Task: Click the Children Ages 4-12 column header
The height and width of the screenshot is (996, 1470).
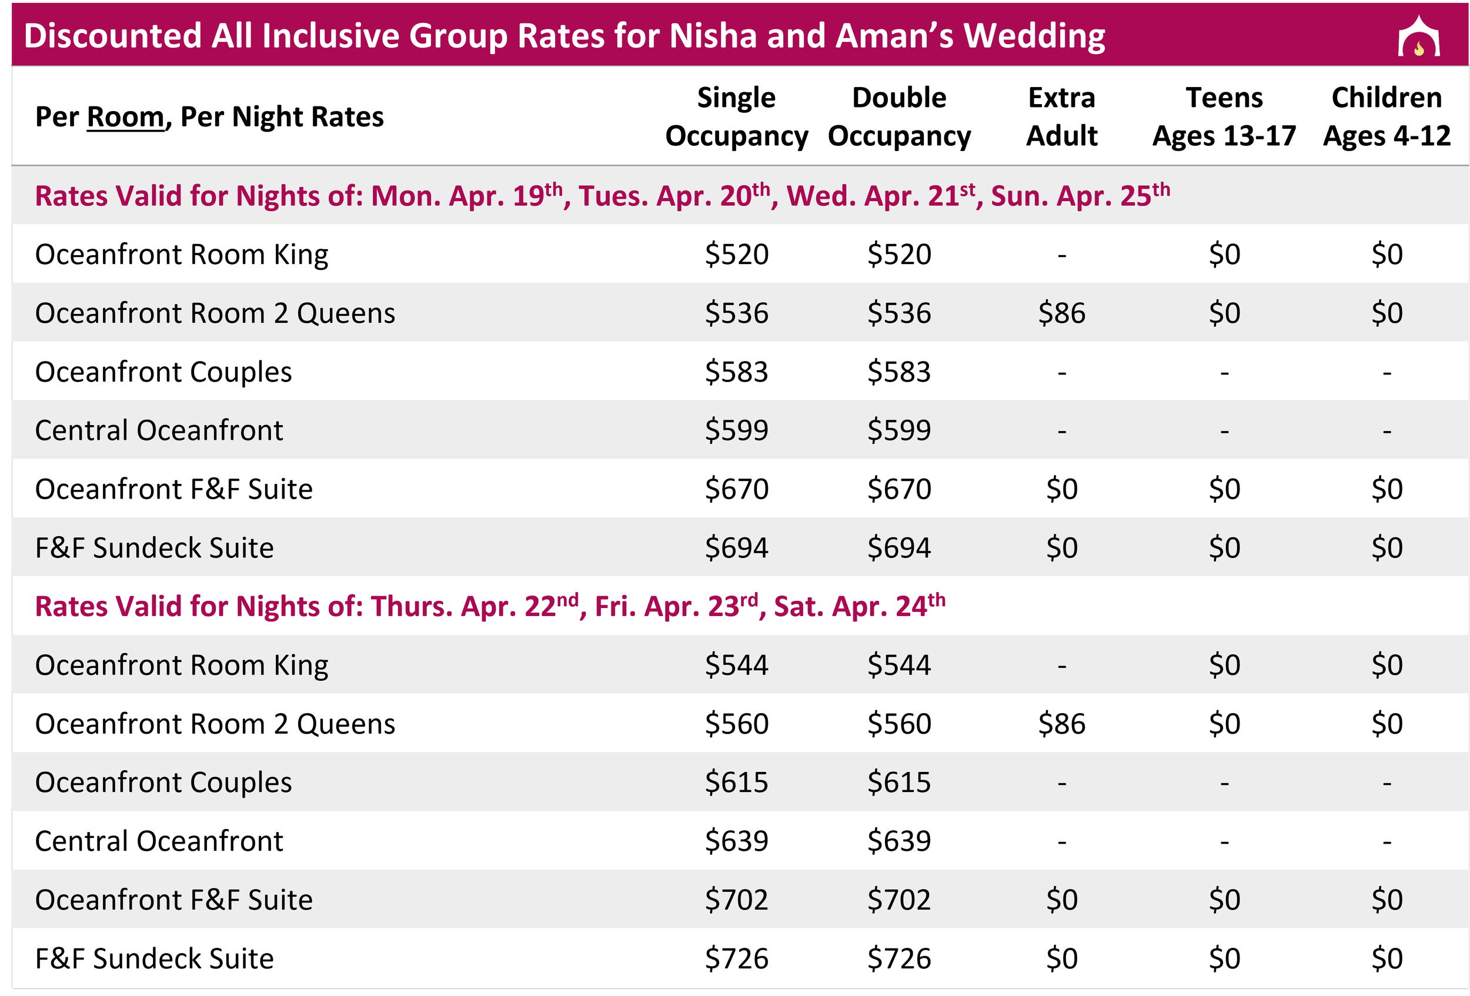Action: (x=1387, y=117)
